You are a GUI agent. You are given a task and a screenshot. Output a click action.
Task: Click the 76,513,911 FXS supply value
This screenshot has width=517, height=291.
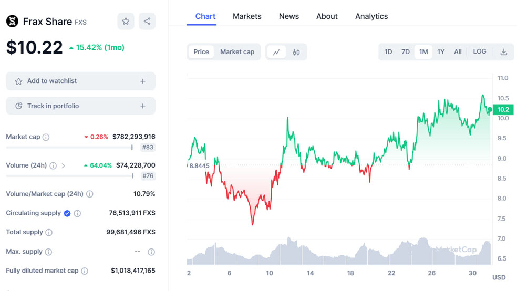point(132,213)
